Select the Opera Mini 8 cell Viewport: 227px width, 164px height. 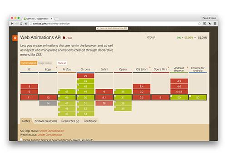(160, 97)
